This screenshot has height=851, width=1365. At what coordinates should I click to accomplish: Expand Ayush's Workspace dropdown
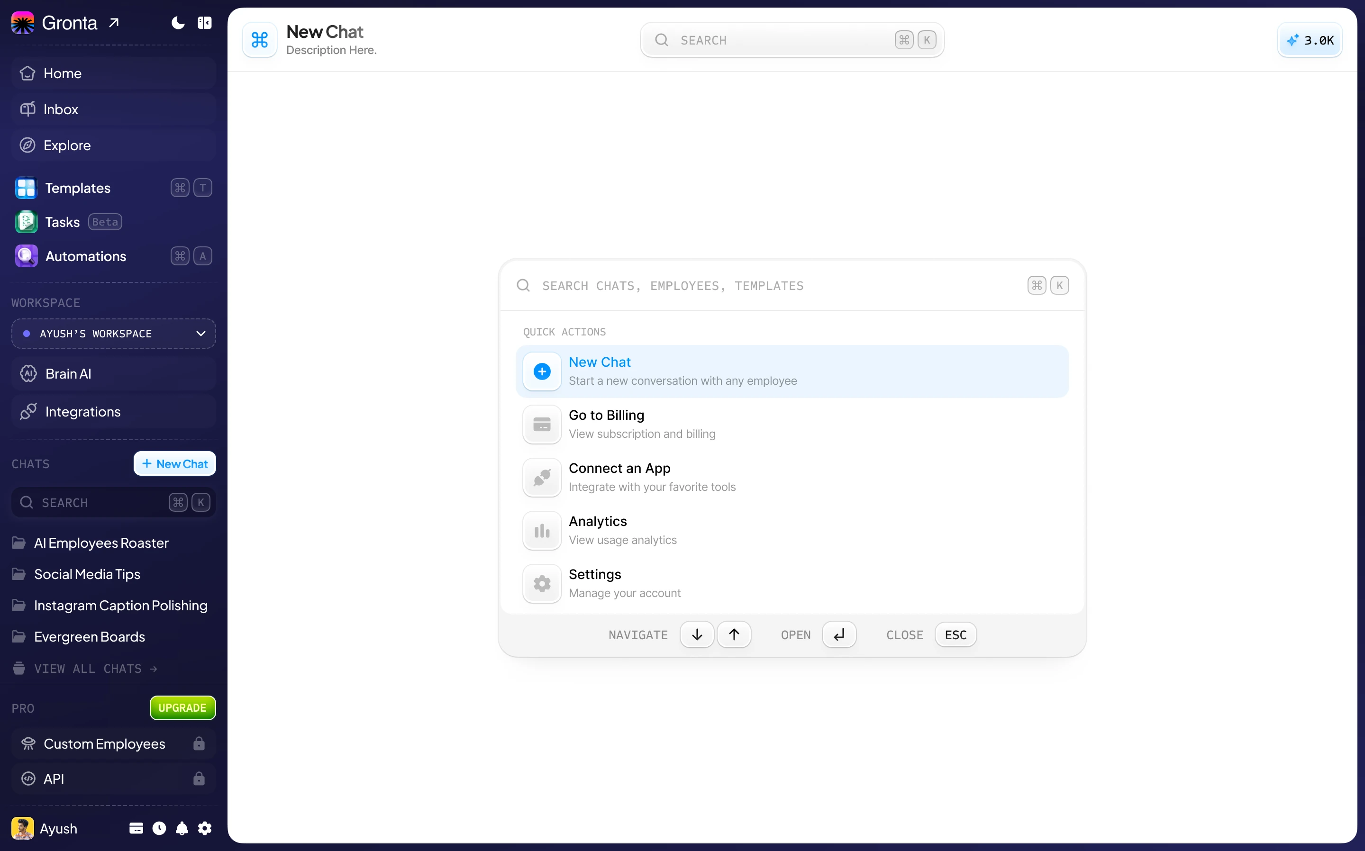point(113,334)
